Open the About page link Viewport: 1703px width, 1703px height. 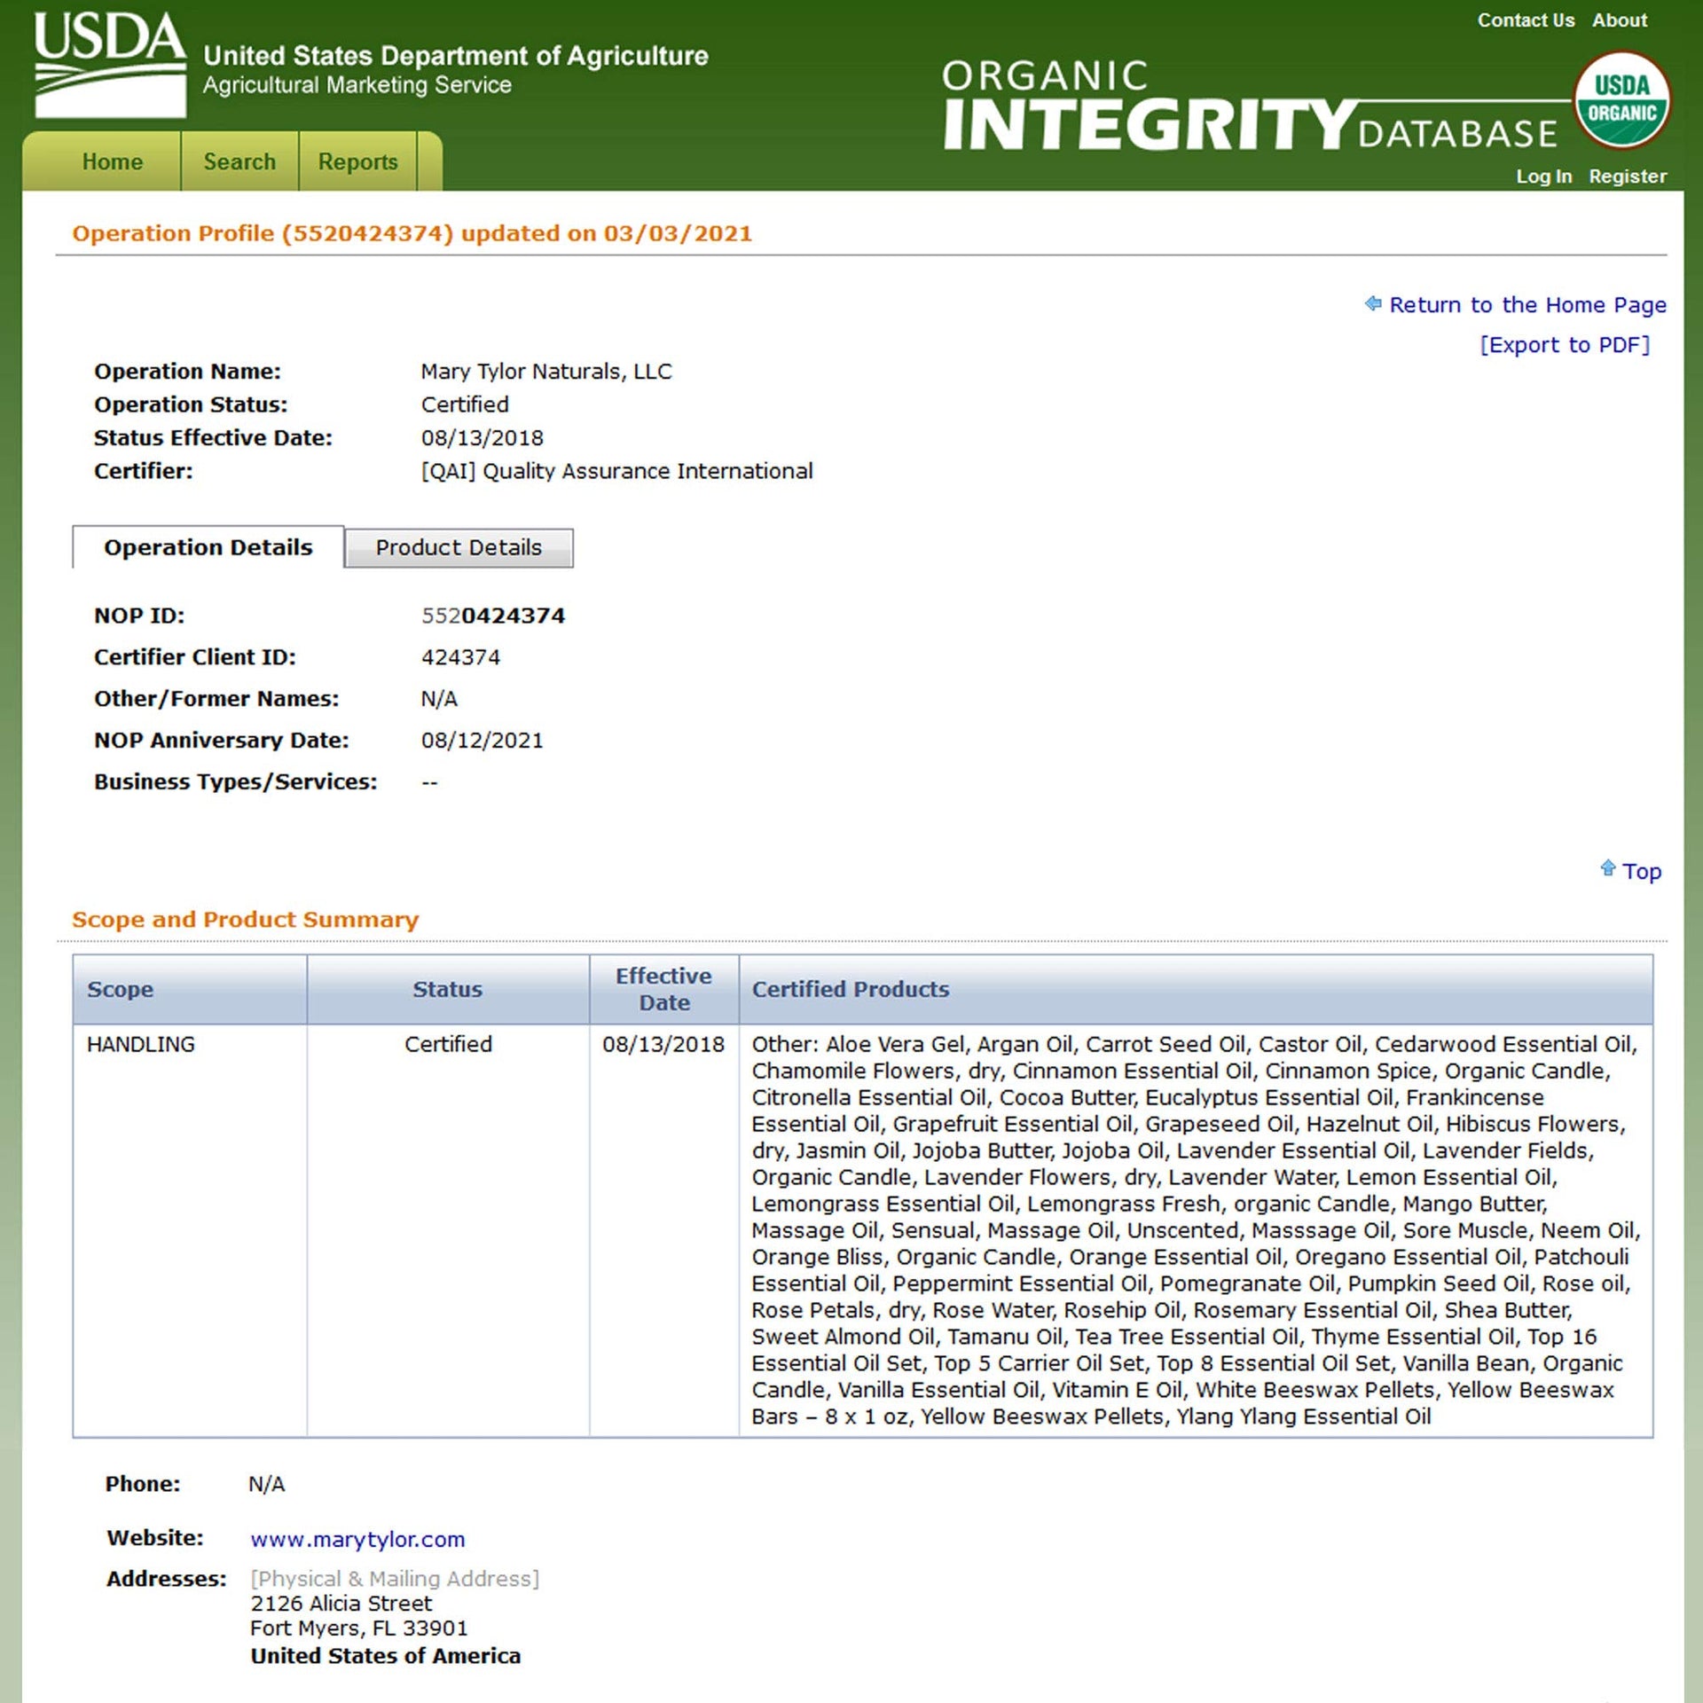1619,20
